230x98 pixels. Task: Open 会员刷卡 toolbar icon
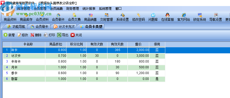click(x=58, y=17)
